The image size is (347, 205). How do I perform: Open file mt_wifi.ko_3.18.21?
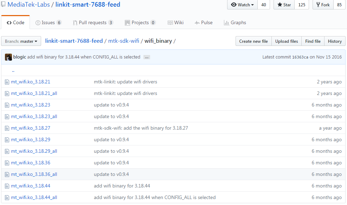pos(31,82)
